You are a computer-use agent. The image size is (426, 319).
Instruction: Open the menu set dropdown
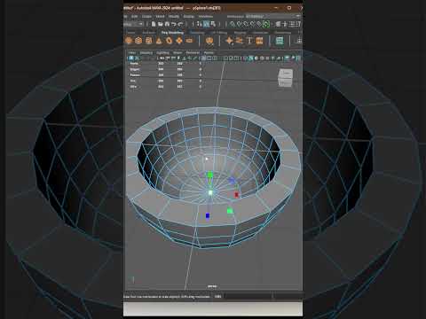133,24
